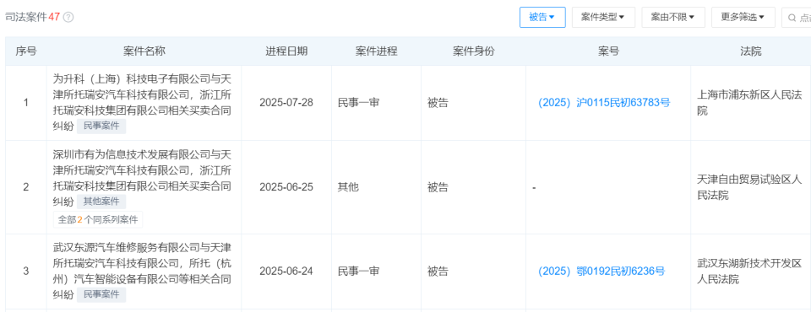Viewport: 811px width, 312px height.
Task: Select the date 2025-07-28
Action: click(x=286, y=102)
